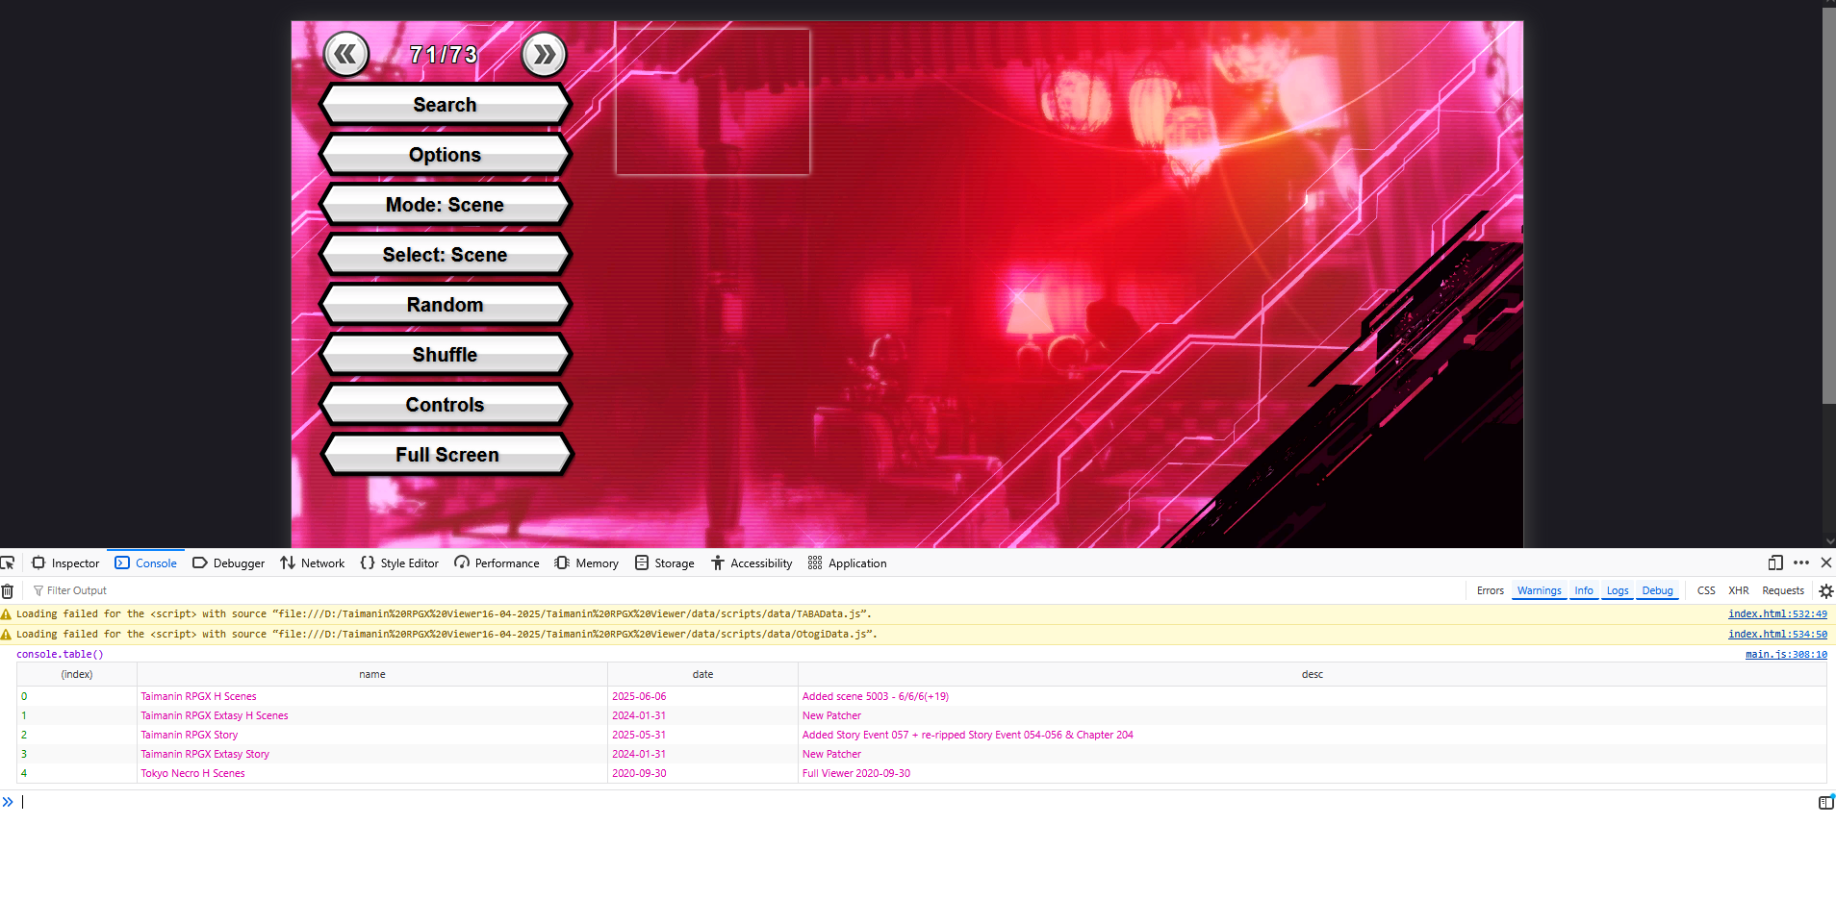This screenshot has width=1836, height=900.
Task: Open the Inspector tab
Action: point(65,563)
